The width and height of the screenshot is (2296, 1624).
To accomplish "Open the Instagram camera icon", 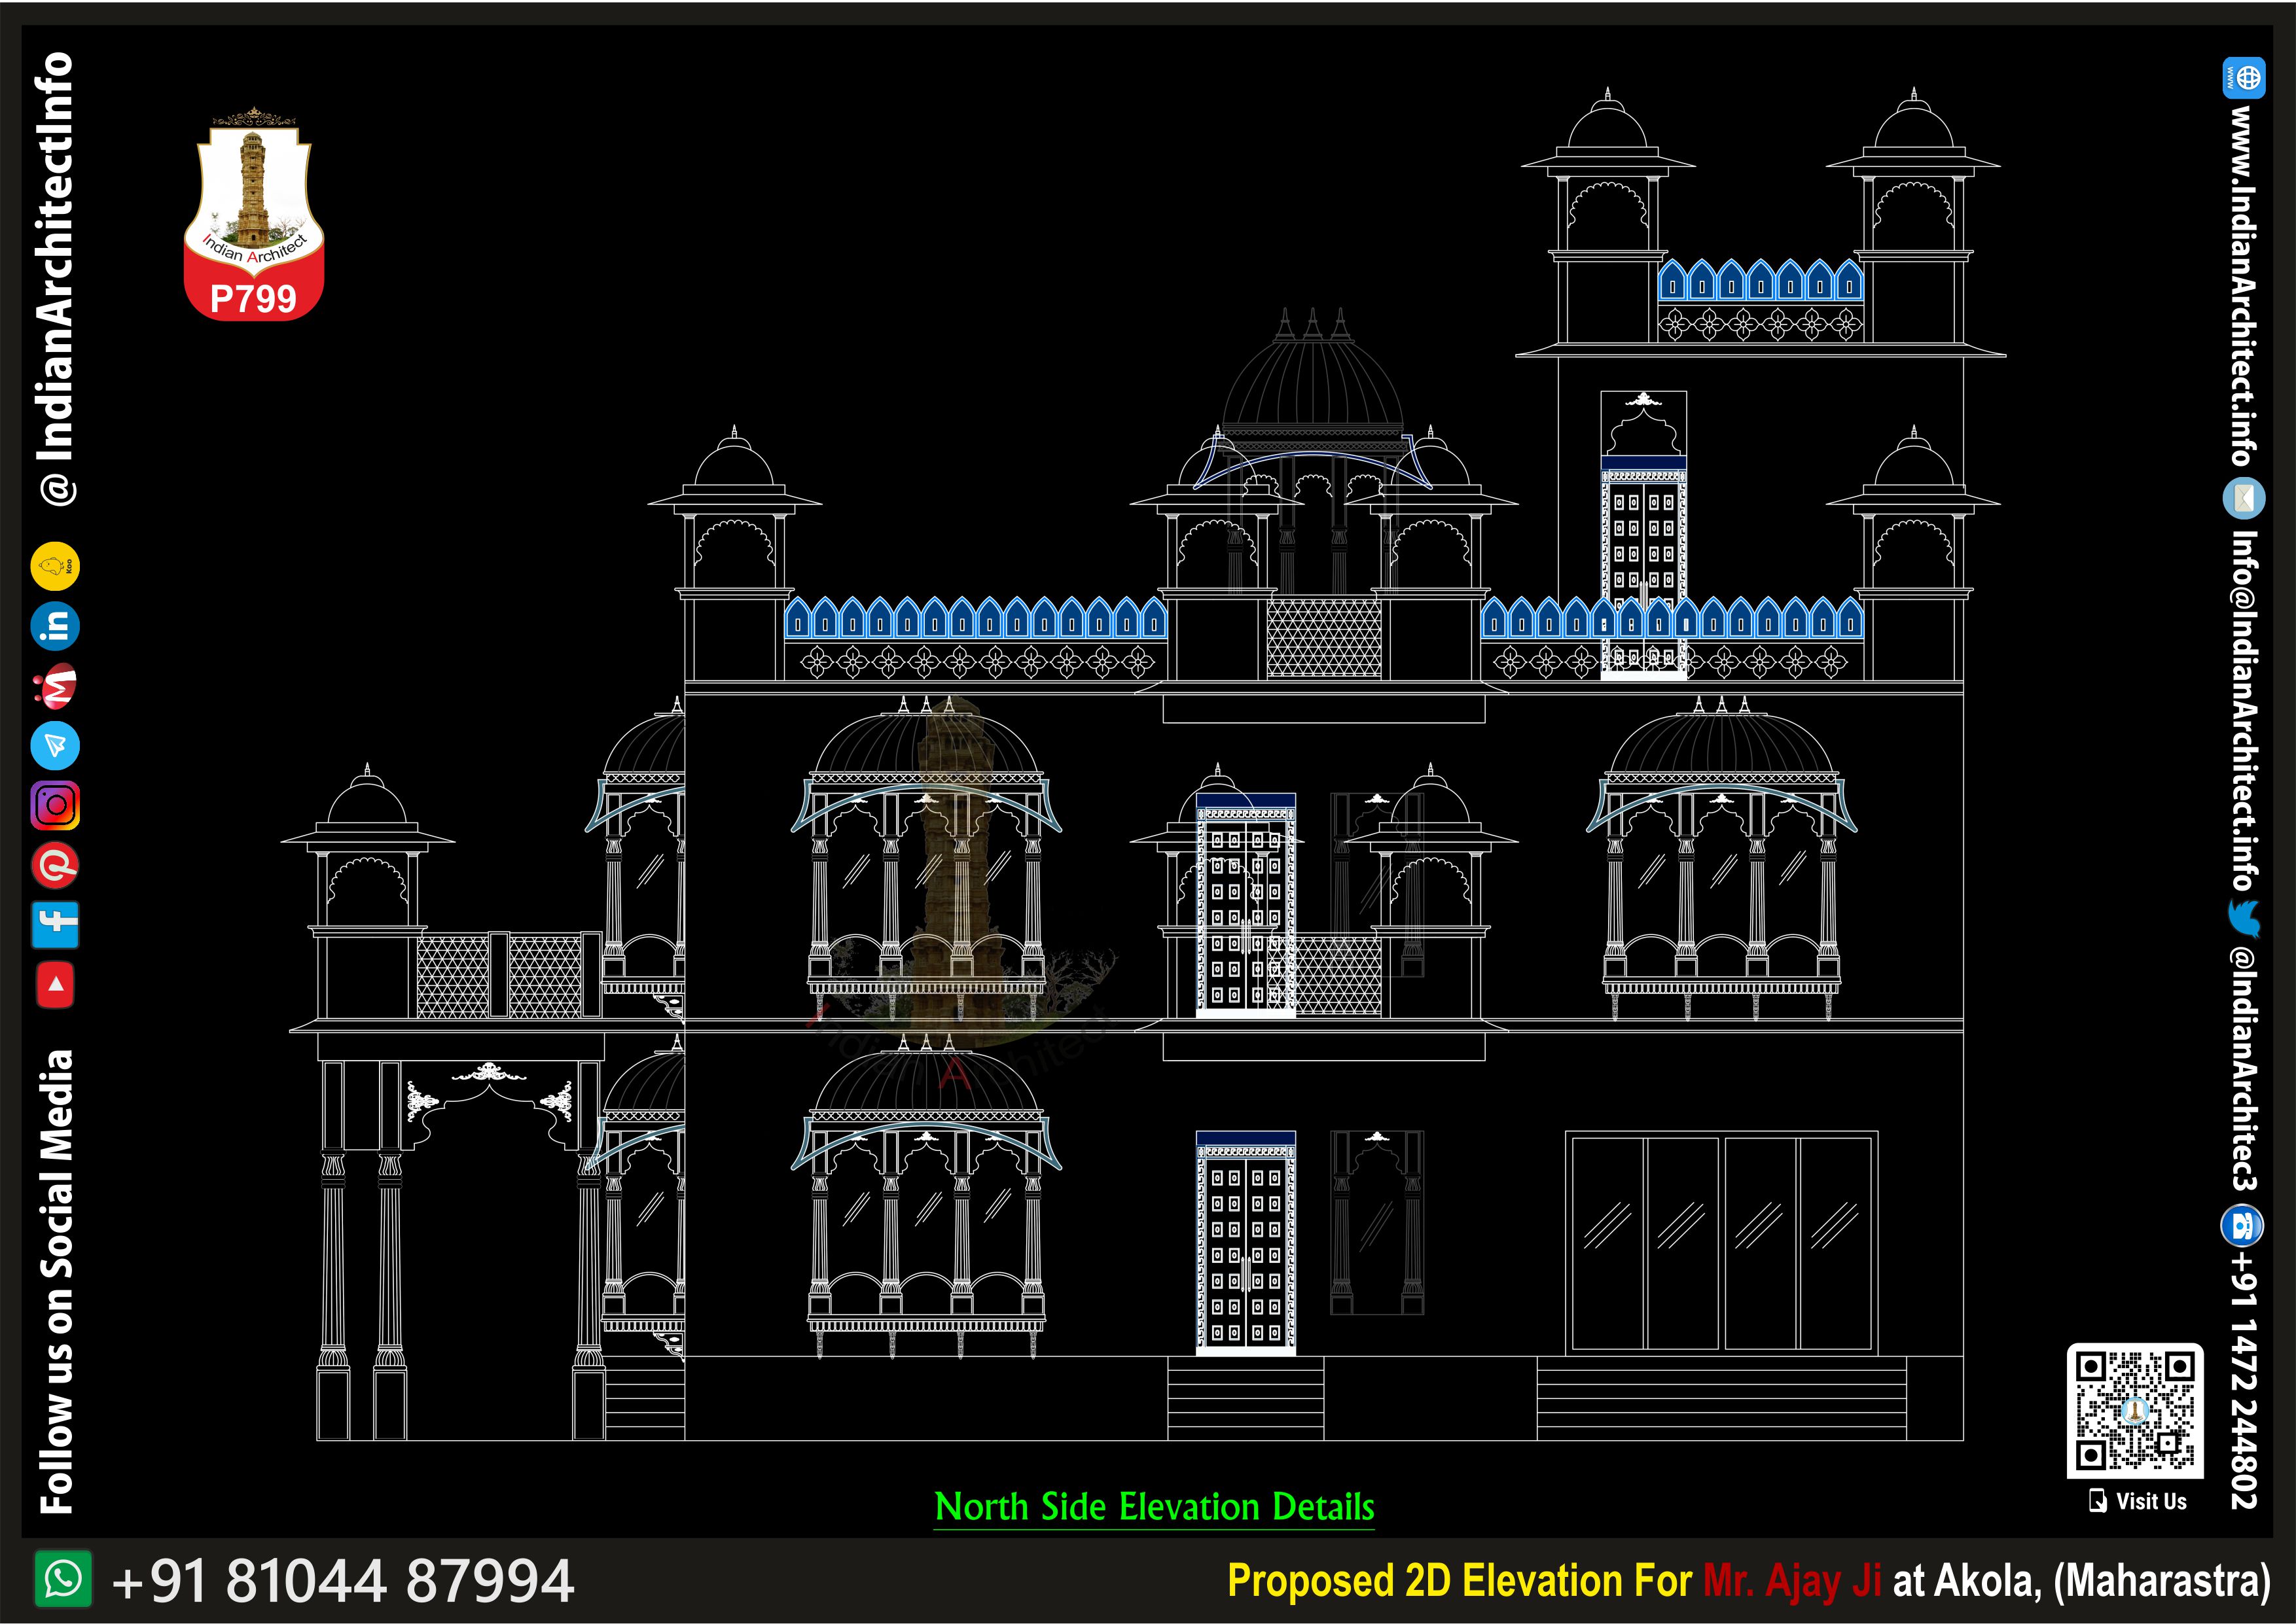I will pyautogui.click(x=55, y=805).
